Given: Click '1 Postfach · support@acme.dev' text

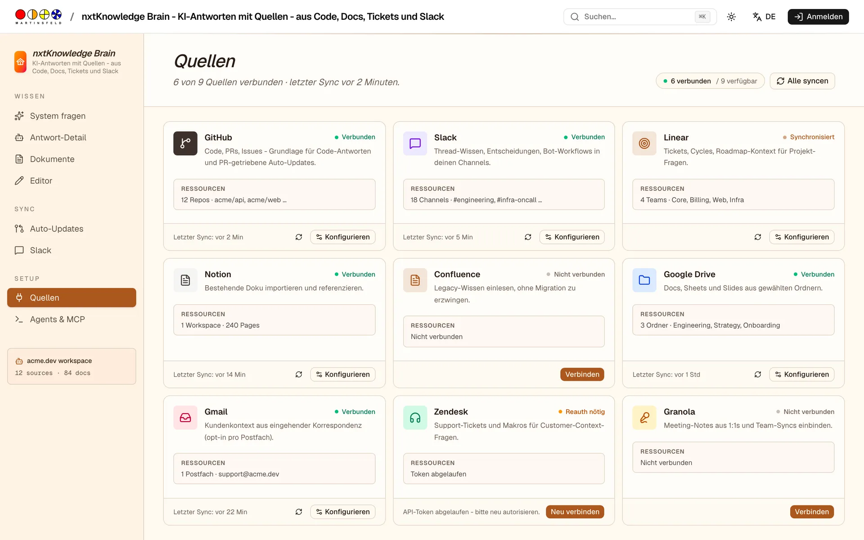Looking at the screenshot, I should [x=230, y=474].
